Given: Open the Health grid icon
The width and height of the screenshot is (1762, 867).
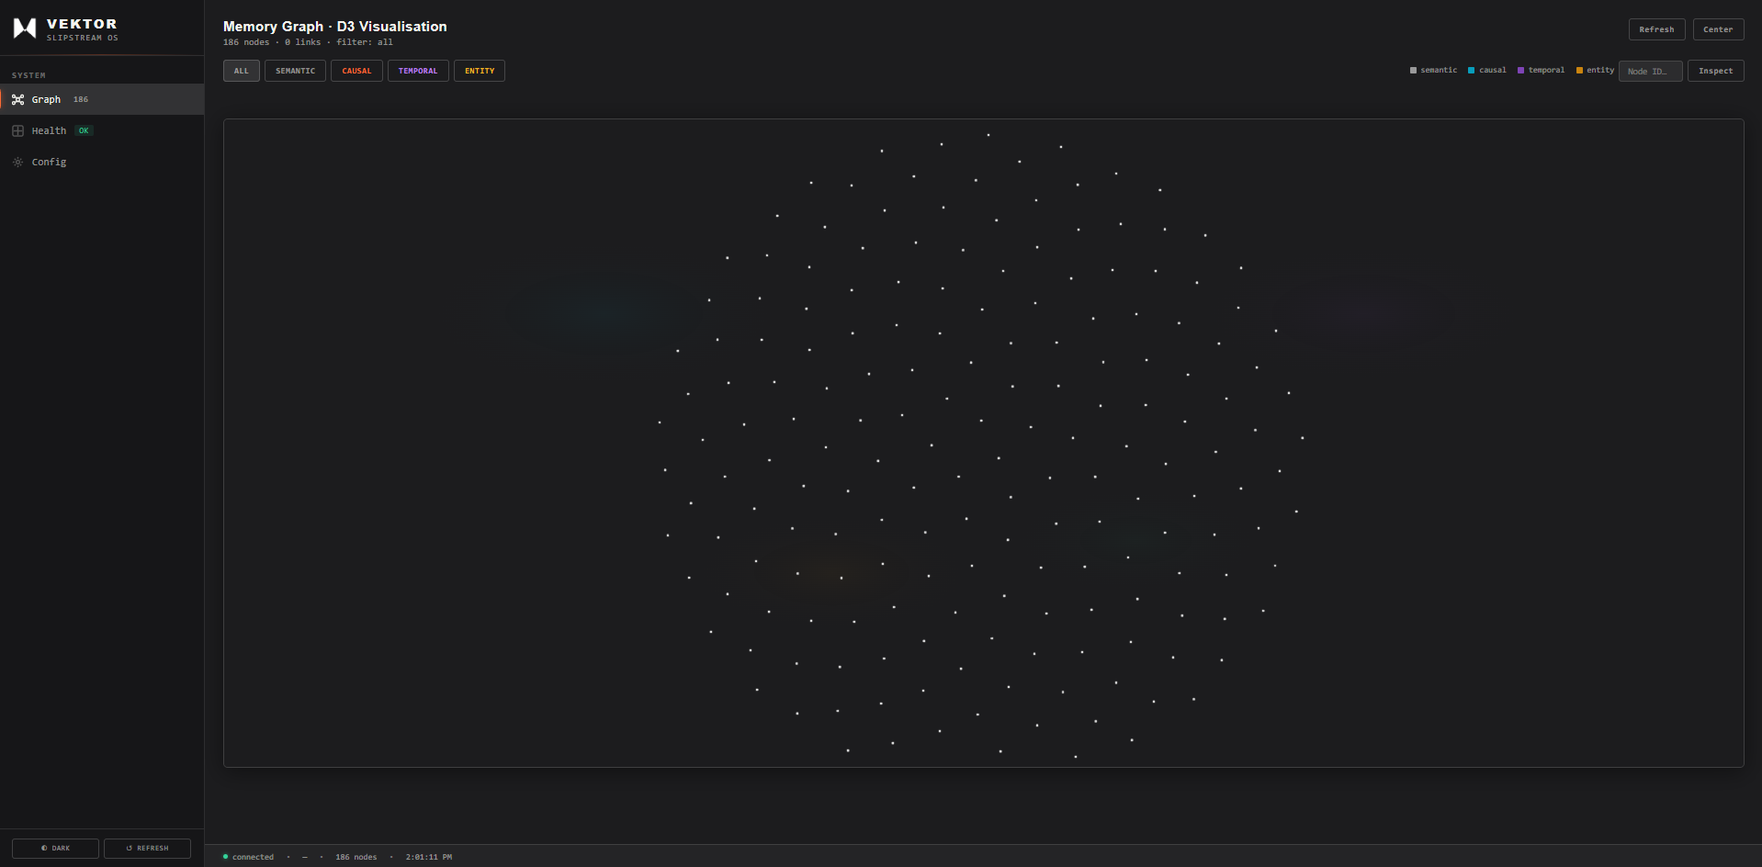Looking at the screenshot, I should click(x=18, y=130).
